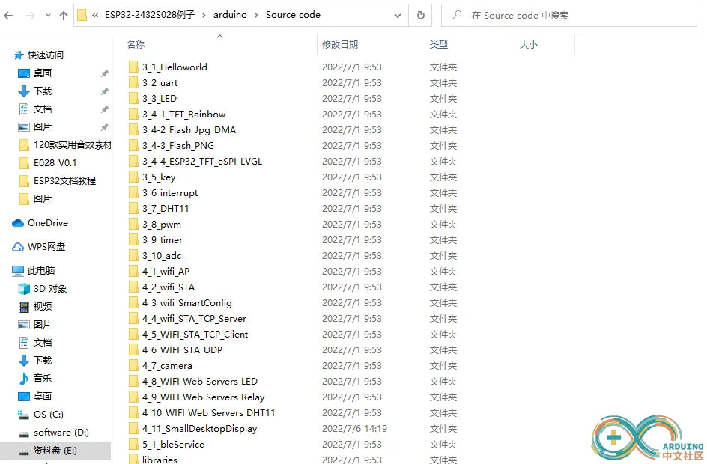This screenshot has height=464, width=707.
Task: Click the search Source code box
Action: coord(569,15)
